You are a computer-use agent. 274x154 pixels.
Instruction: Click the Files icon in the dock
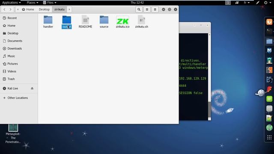[x=269, y=41]
